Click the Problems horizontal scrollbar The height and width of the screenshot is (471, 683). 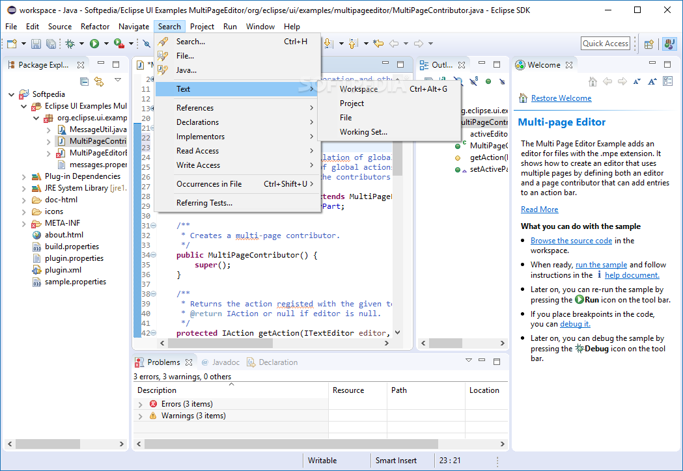click(x=291, y=444)
